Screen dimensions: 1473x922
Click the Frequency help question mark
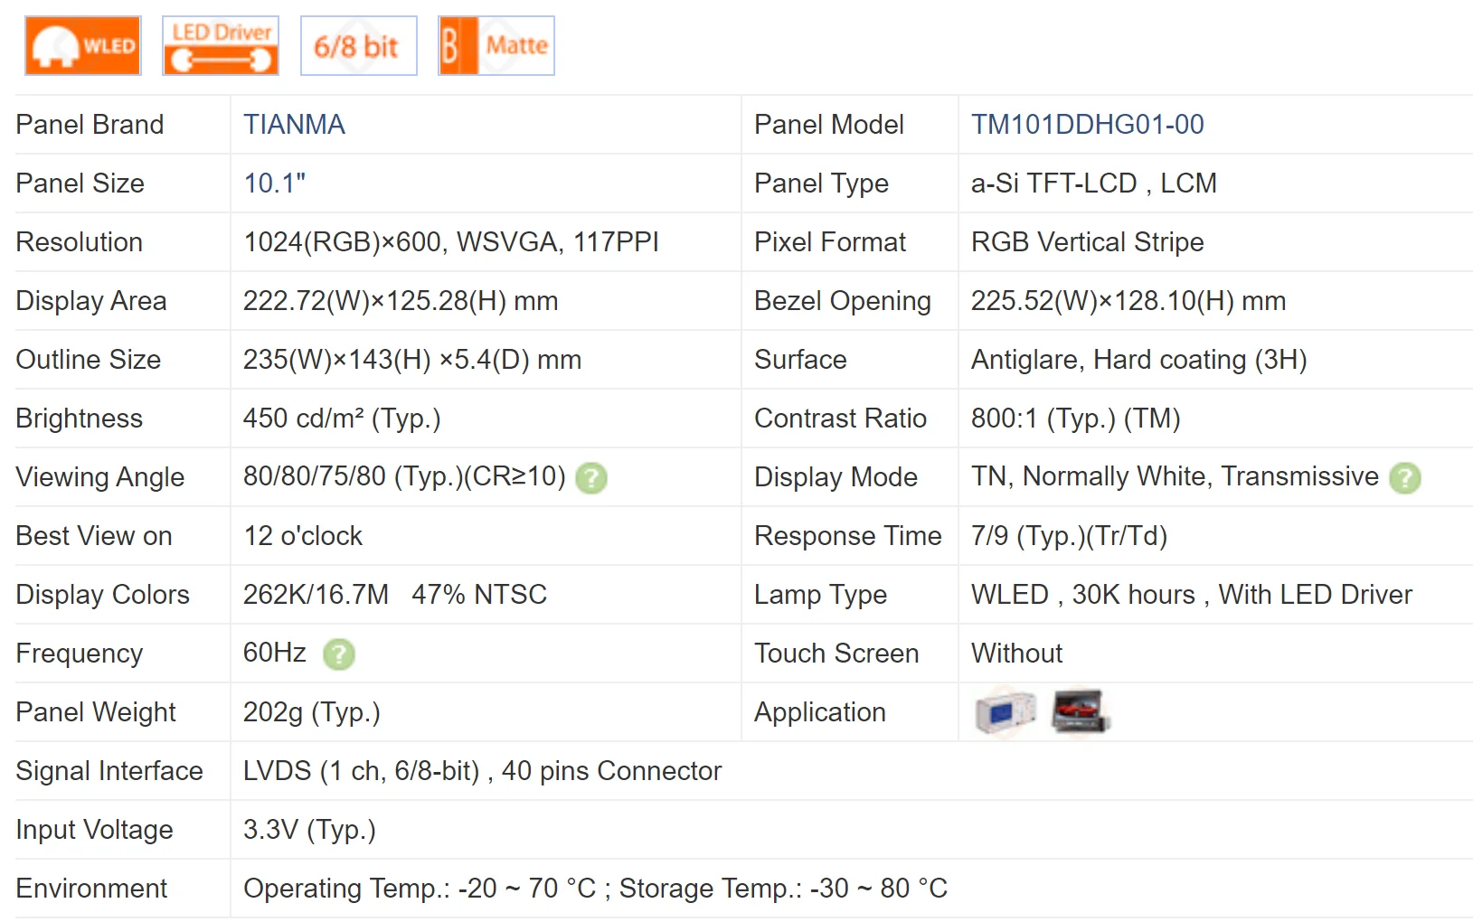click(337, 654)
